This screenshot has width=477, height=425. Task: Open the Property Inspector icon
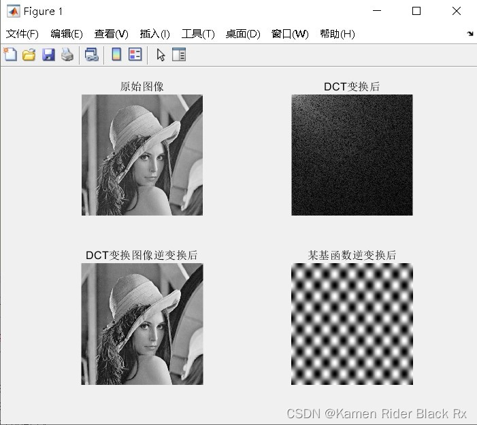click(x=179, y=54)
